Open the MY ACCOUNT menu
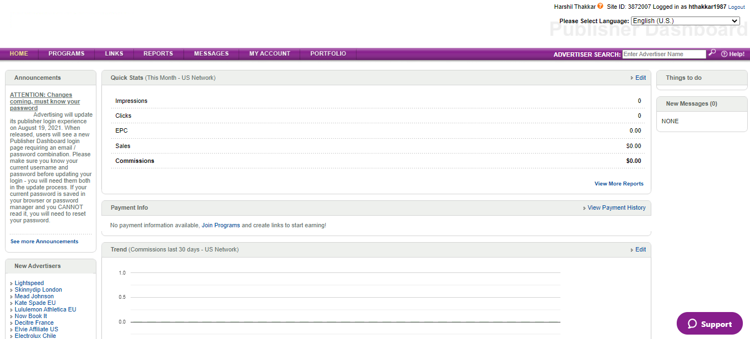This screenshot has height=339, width=750. (269, 53)
